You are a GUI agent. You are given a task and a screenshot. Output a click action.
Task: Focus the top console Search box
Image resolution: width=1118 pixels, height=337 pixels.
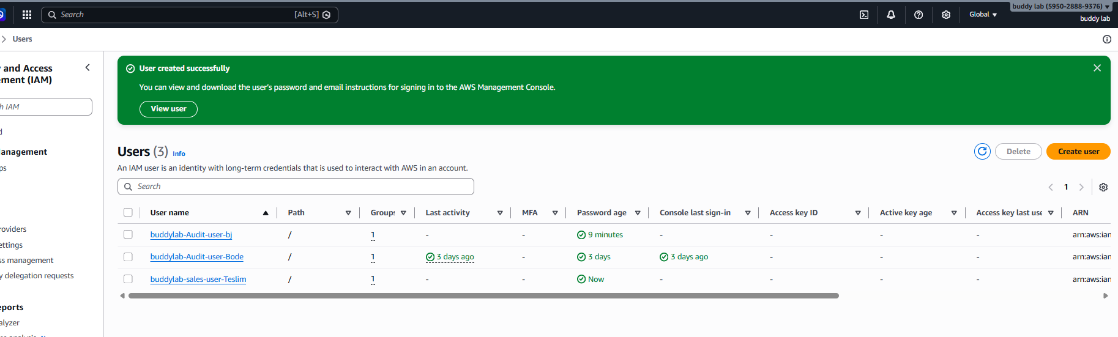pos(189,15)
